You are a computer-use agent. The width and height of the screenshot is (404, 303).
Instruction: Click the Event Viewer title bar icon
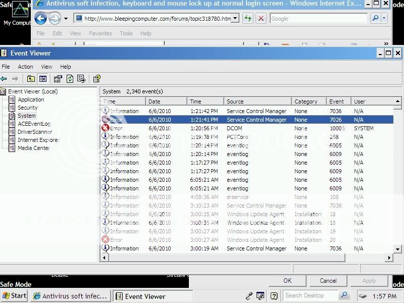click(4, 53)
